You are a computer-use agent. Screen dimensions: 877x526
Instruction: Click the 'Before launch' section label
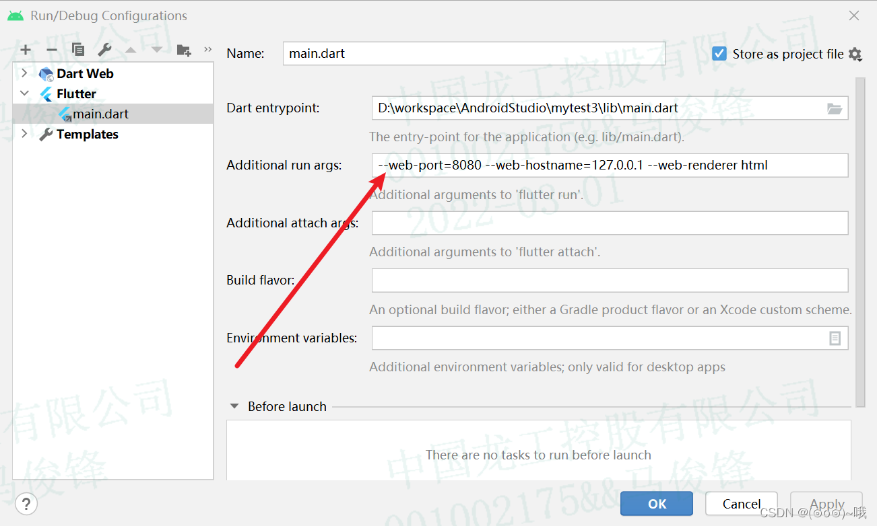tap(287, 407)
